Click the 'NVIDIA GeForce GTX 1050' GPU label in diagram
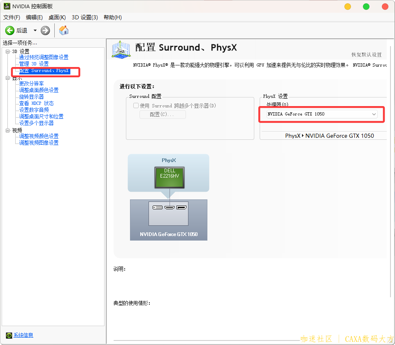This screenshot has height=345, width=395. [169, 234]
